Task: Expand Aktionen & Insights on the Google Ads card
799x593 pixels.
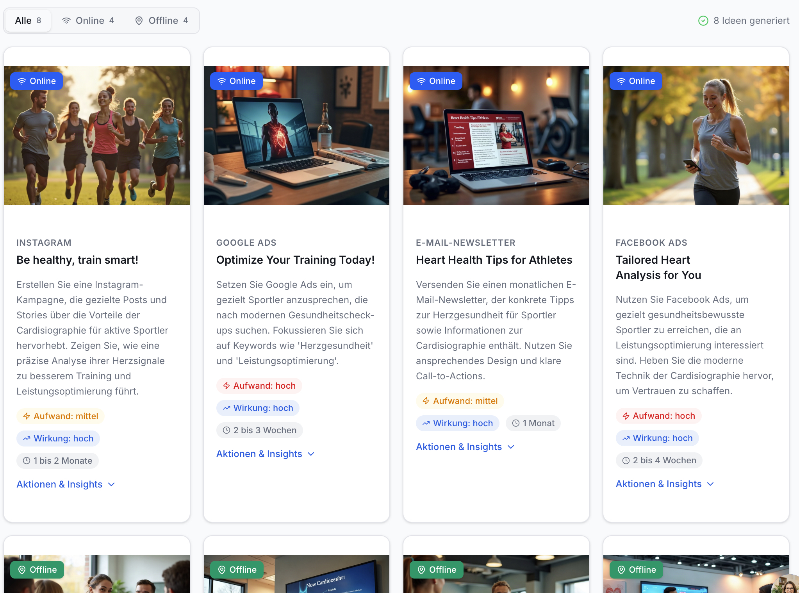Action: click(x=266, y=454)
